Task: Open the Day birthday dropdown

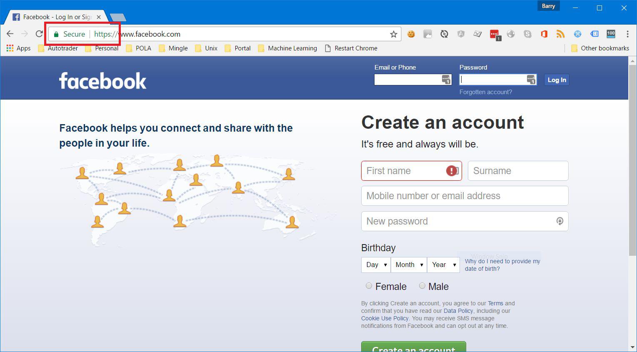Action: 376,265
